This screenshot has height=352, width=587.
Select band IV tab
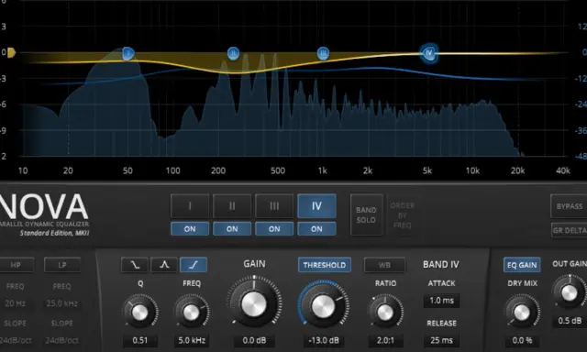coord(316,205)
